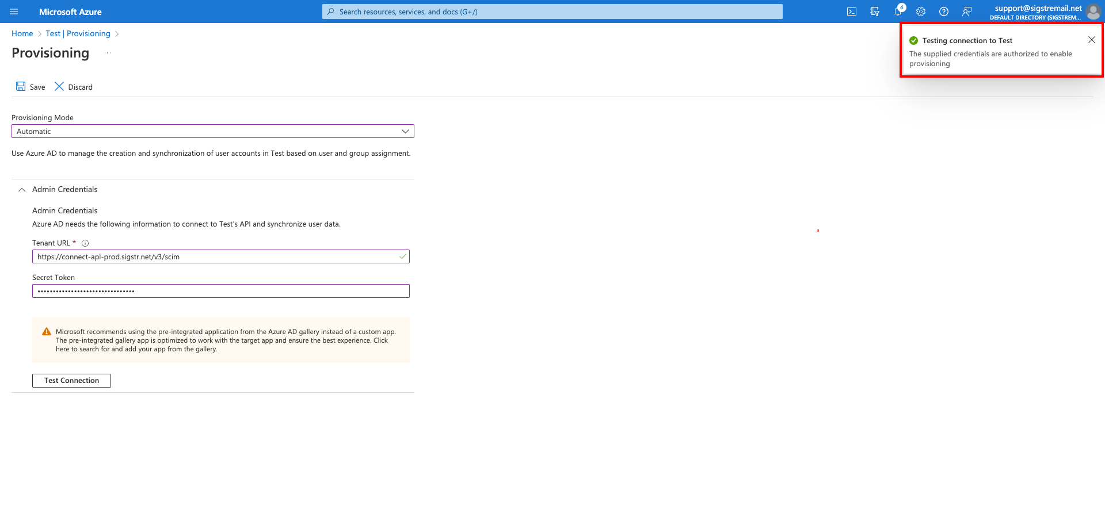Click the Microsoft recommends gallery warning message

click(226, 340)
